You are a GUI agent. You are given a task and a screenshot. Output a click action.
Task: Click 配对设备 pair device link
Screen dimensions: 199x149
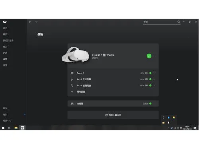(81, 92)
